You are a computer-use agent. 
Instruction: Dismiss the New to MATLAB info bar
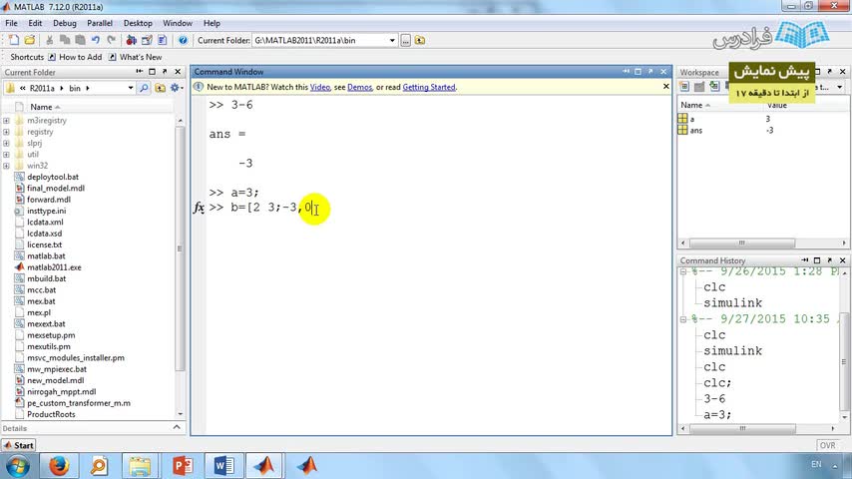[x=666, y=87]
